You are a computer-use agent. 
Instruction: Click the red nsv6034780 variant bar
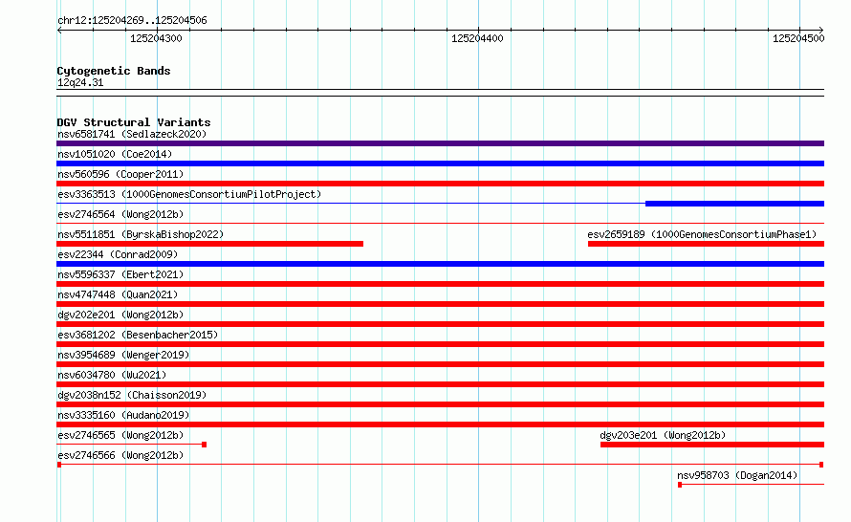(440, 384)
